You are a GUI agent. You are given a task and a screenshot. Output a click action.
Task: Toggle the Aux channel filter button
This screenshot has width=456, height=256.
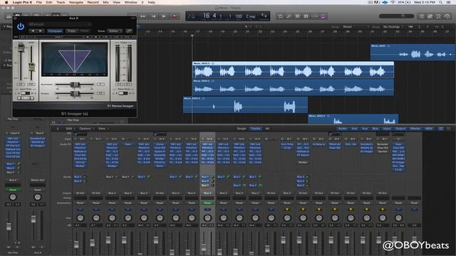pyautogui.click(x=365, y=129)
